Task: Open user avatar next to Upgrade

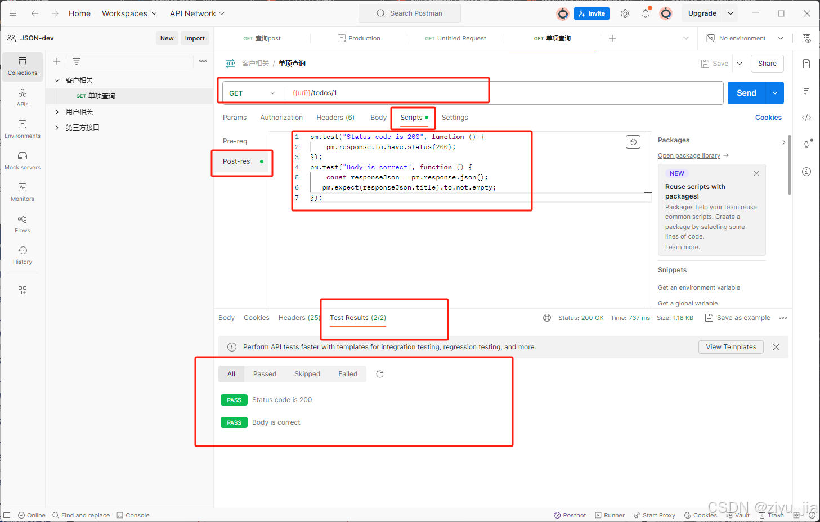Action: coord(666,13)
